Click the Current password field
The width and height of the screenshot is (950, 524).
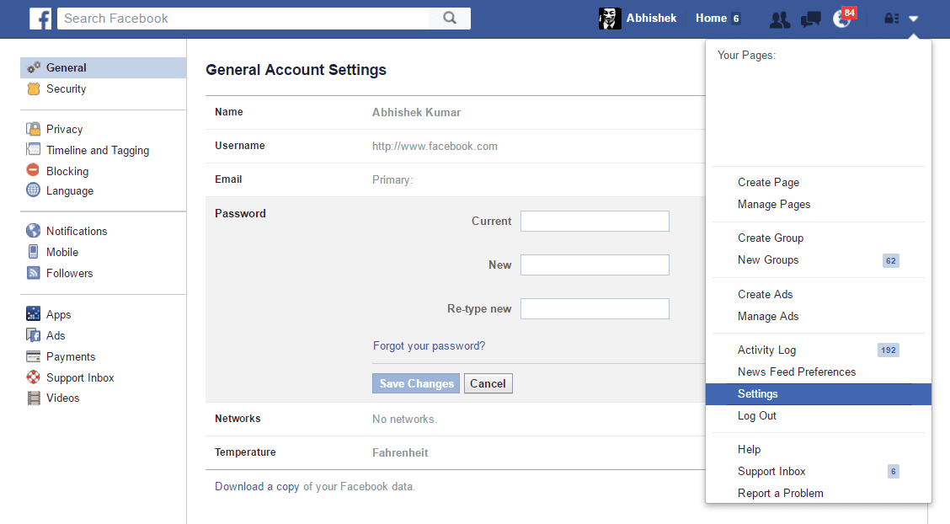[x=595, y=222]
